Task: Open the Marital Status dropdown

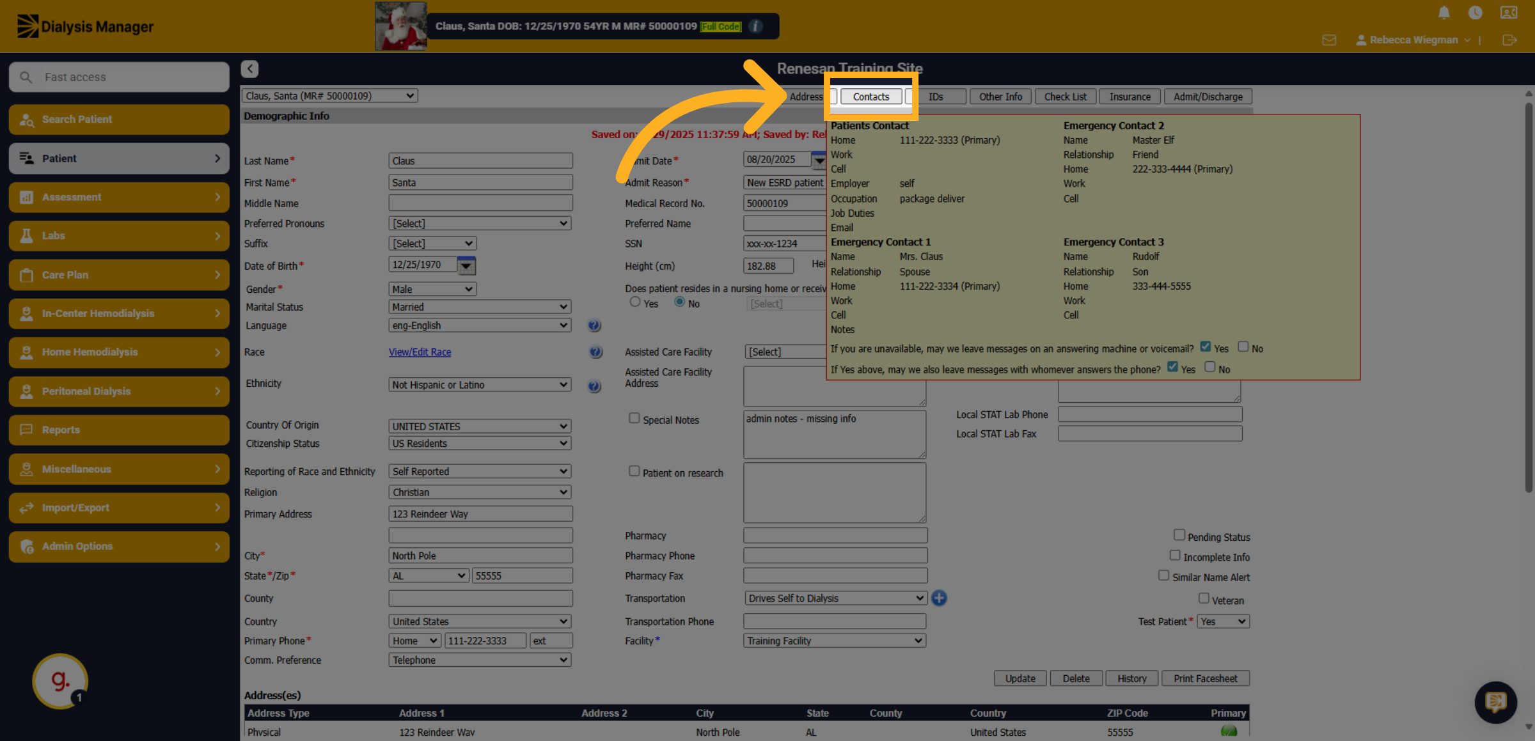Action: [x=480, y=307]
